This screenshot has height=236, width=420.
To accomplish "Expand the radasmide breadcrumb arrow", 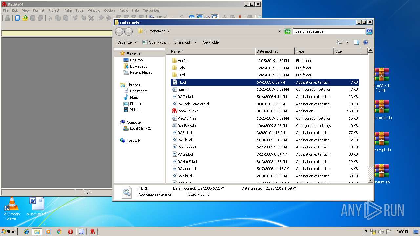I will (x=169, y=31).
